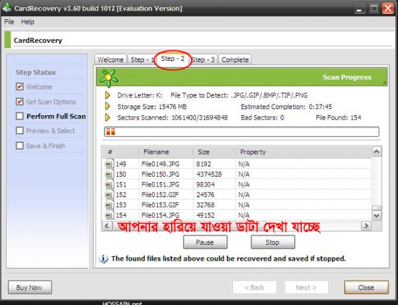The width and height of the screenshot is (398, 305).
Task: Click the CardRecovery app icon in title bar
Action: (7, 7)
